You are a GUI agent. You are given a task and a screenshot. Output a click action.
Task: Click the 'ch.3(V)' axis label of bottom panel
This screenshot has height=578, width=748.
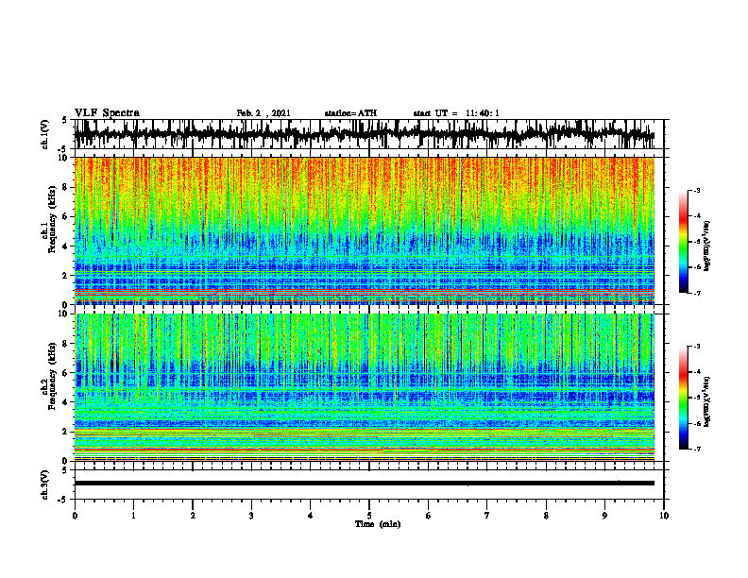click(x=44, y=484)
